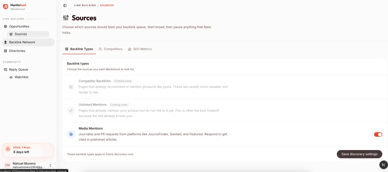This screenshot has width=388, height=172.
Task: Click the free trial warning icon
Action: coord(8,149)
